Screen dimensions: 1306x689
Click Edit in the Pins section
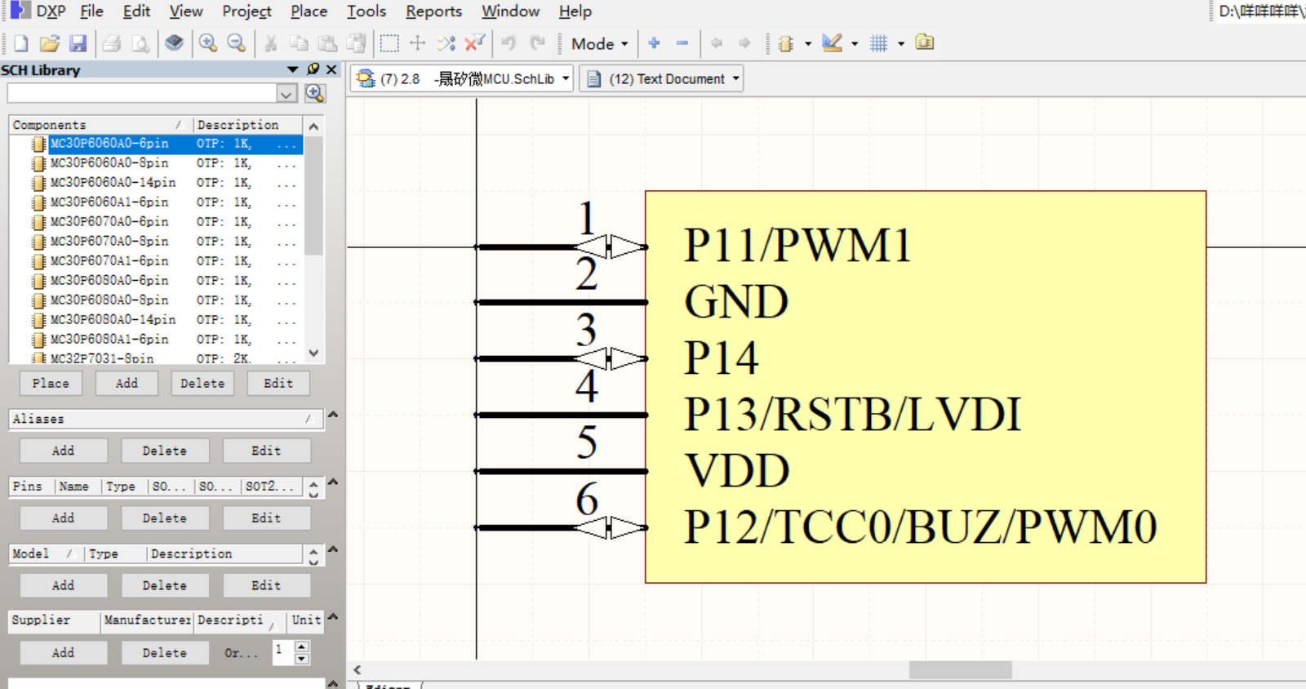click(266, 518)
